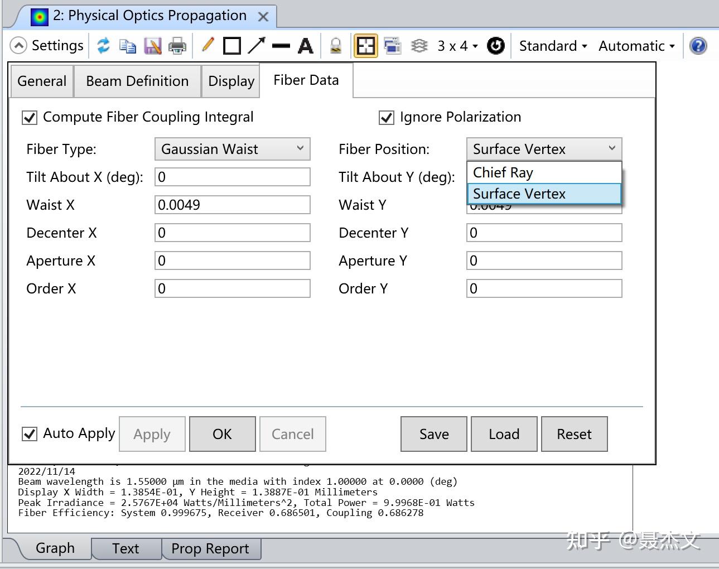This screenshot has width=719, height=569.
Task: Click the lock window icon
Action: pyautogui.click(x=336, y=46)
